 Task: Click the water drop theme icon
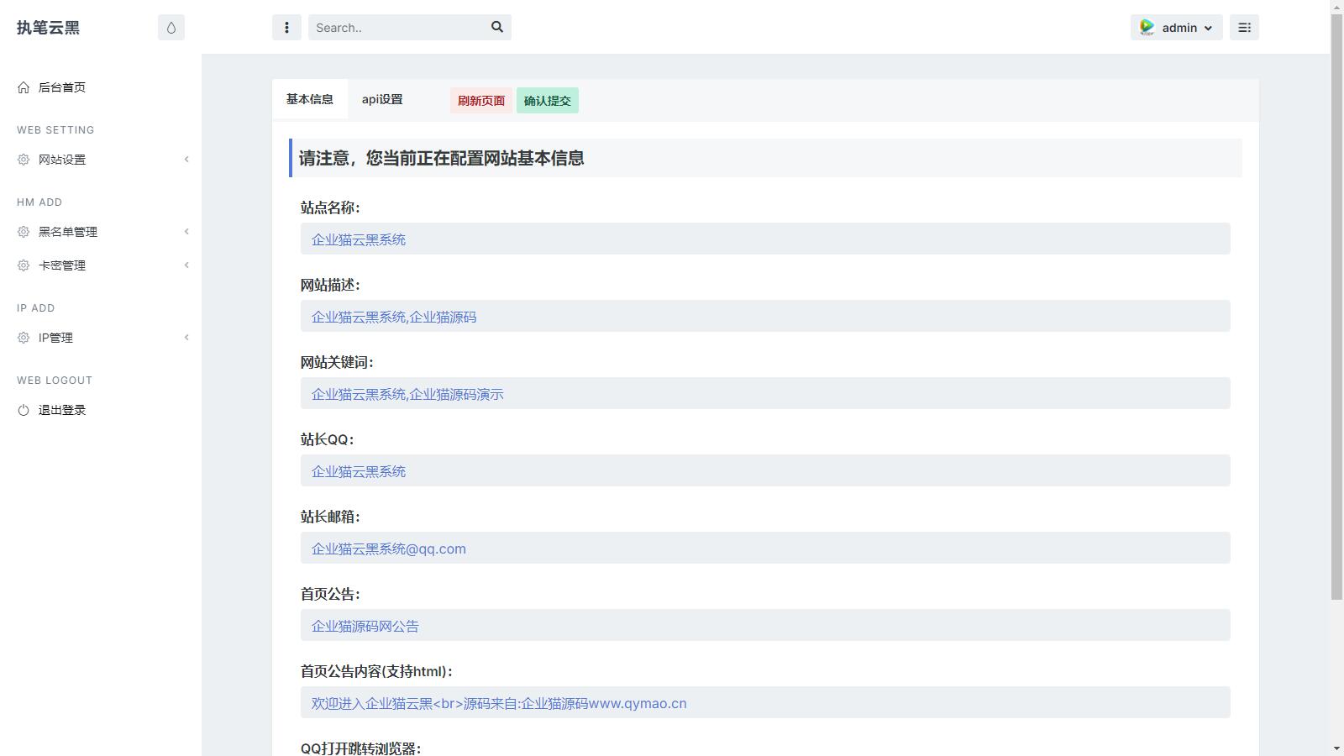point(171,28)
